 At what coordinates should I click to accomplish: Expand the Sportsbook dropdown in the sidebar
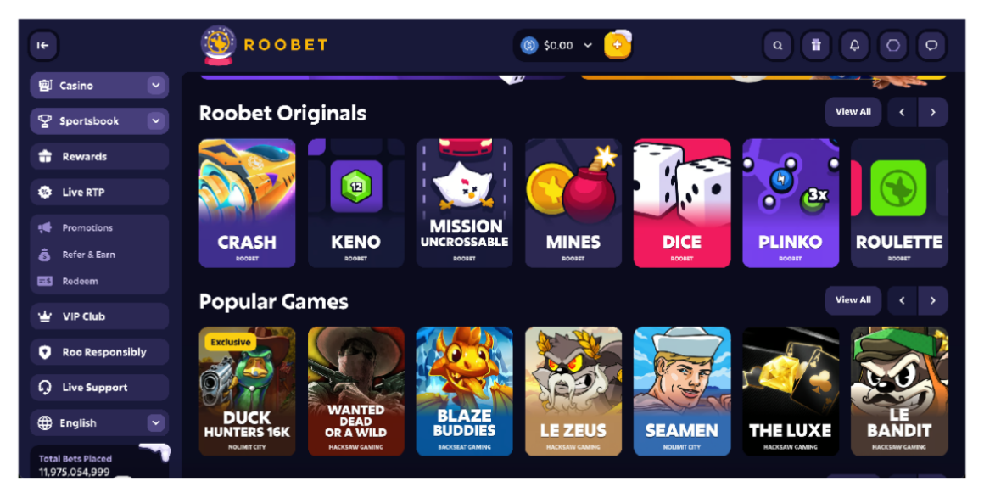(156, 120)
